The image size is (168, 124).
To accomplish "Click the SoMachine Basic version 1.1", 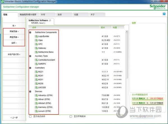I will (x=103, y=52).
